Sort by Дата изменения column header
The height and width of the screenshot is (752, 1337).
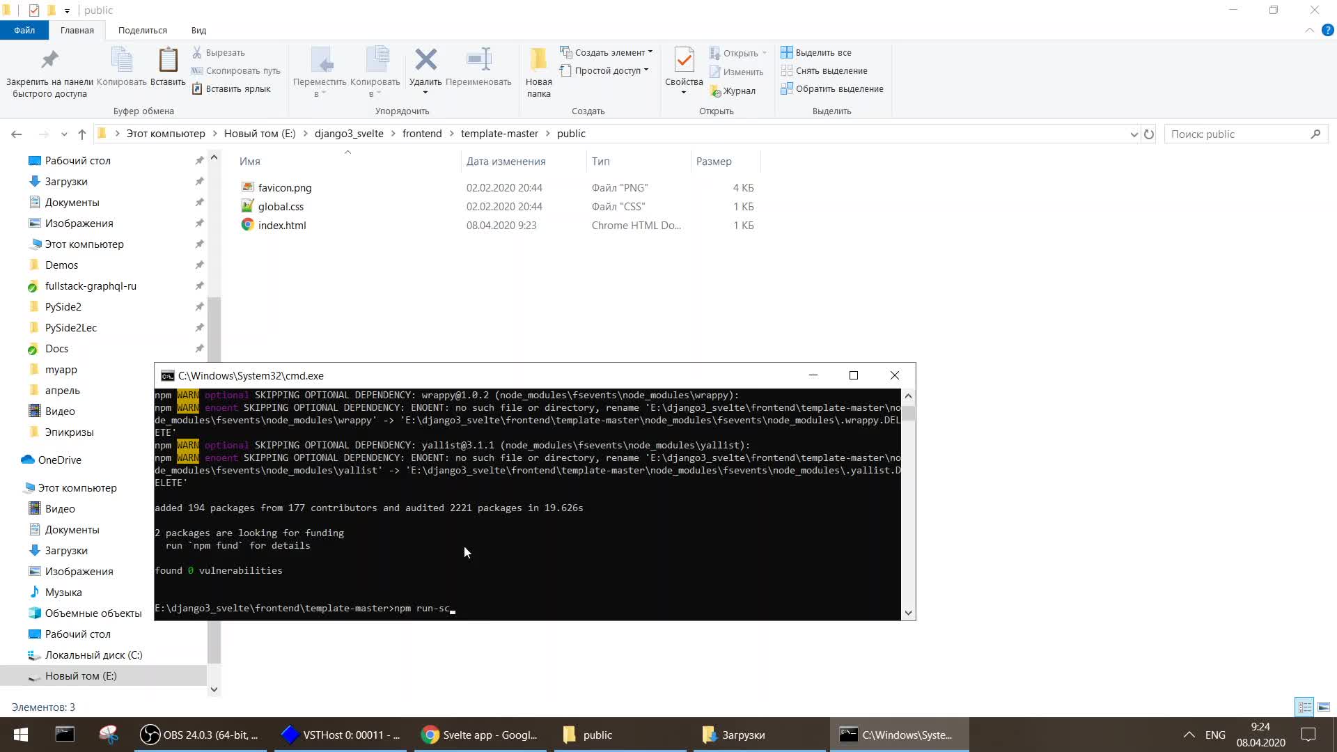[x=506, y=162]
